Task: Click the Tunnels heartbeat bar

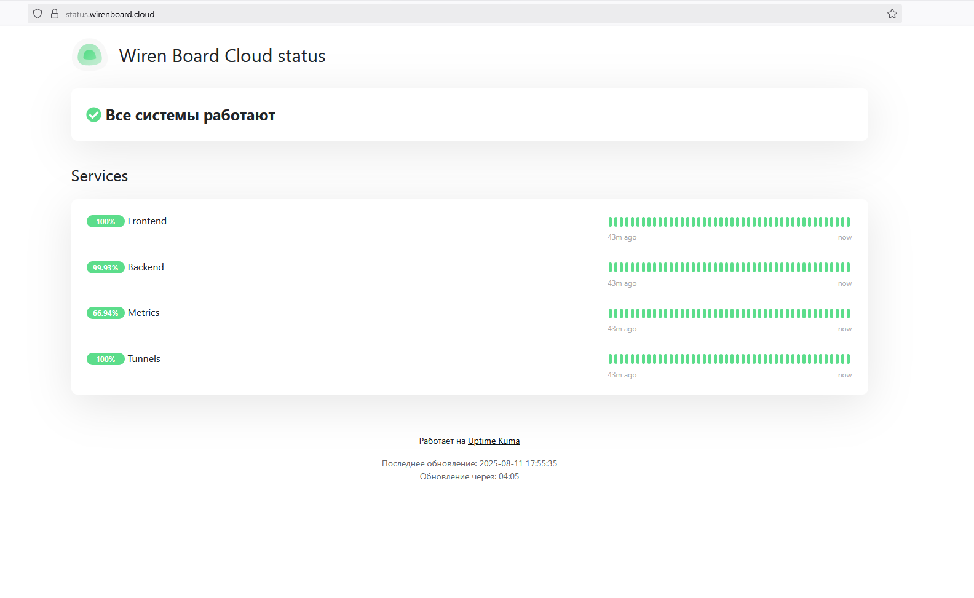Action: tap(729, 359)
